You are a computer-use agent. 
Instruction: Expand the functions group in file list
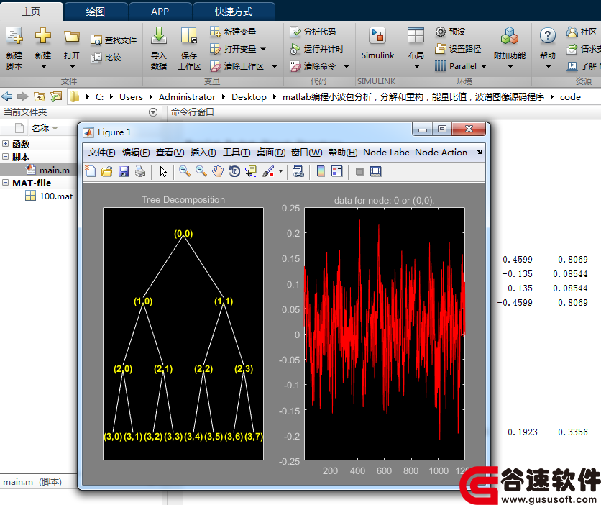click(x=5, y=144)
